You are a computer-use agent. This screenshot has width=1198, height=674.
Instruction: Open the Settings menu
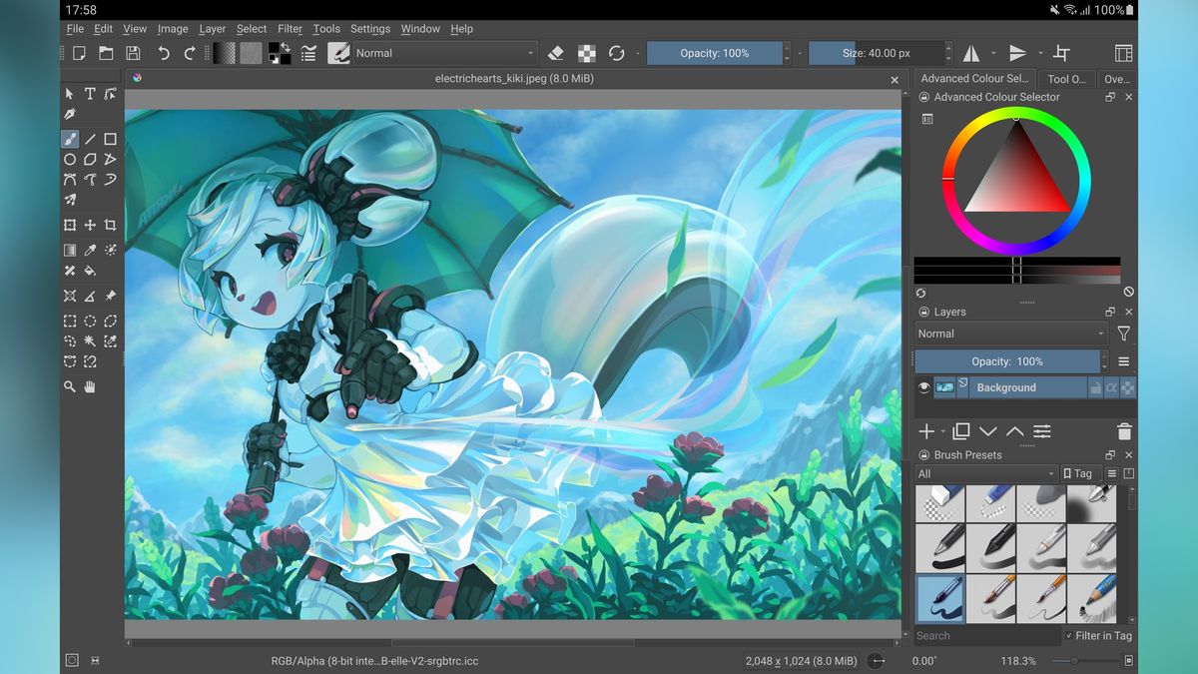(x=370, y=29)
